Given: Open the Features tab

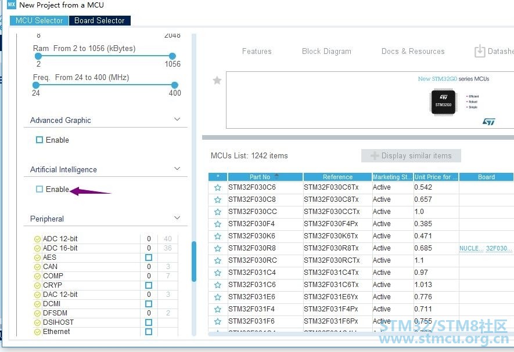Looking at the screenshot, I should [x=257, y=52].
